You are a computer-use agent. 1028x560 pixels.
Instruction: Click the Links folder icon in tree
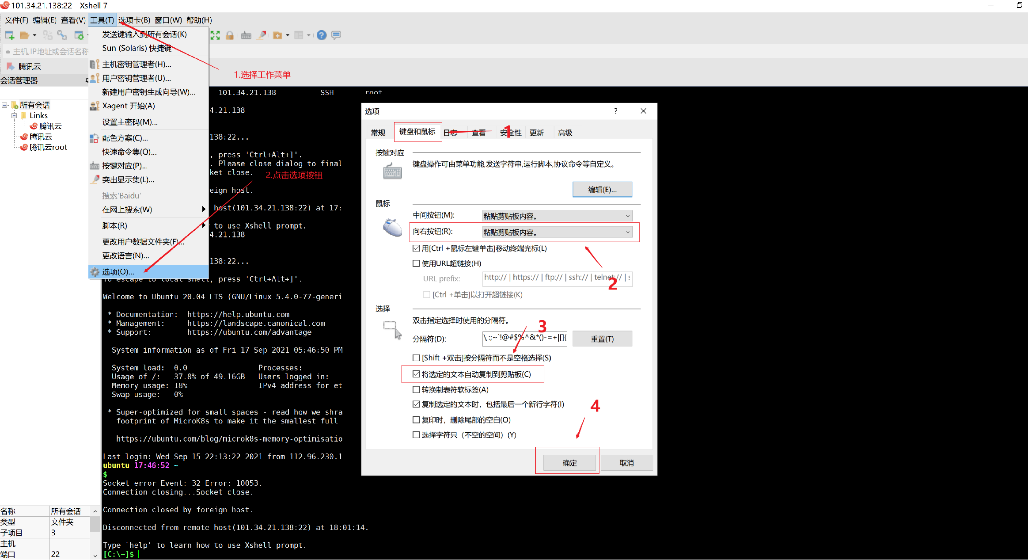pos(23,115)
